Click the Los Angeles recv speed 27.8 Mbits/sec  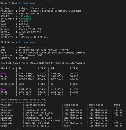99,121
